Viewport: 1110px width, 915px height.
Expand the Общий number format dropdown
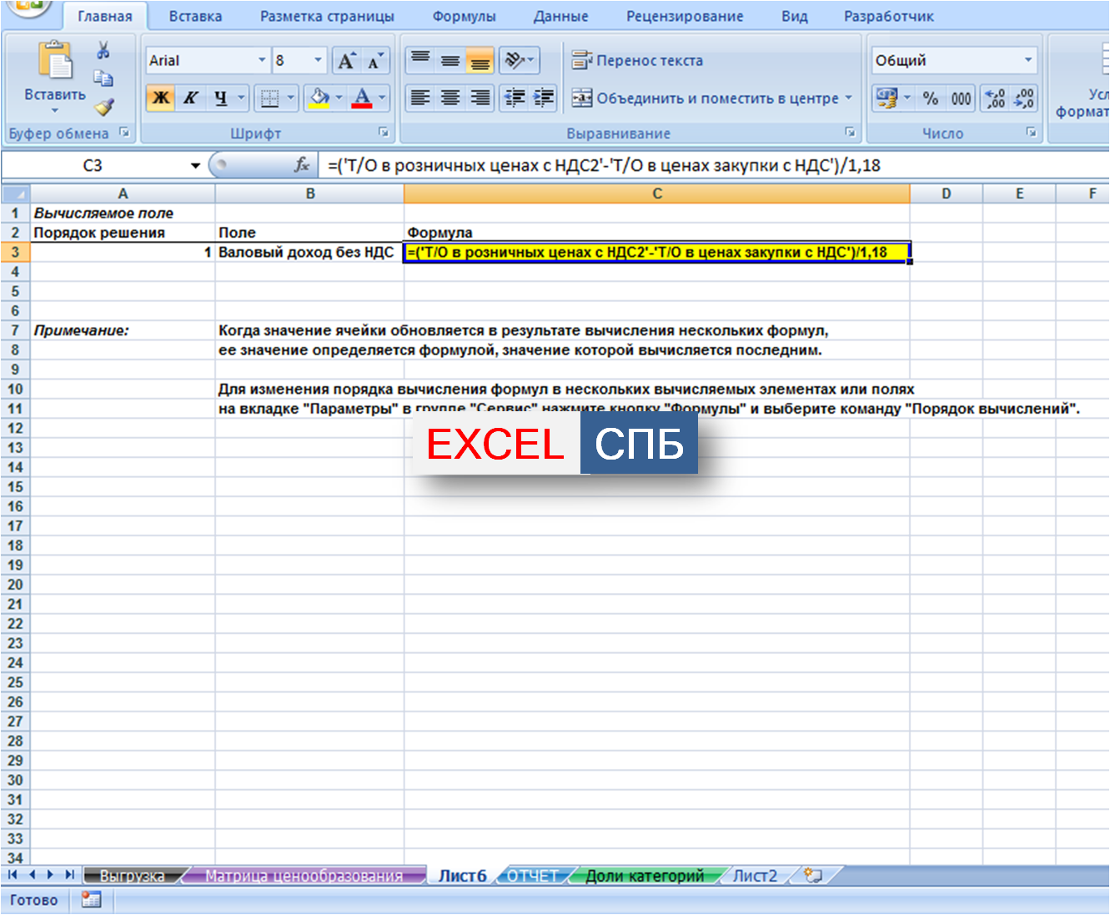pyautogui.click(x=1027, y=61)
